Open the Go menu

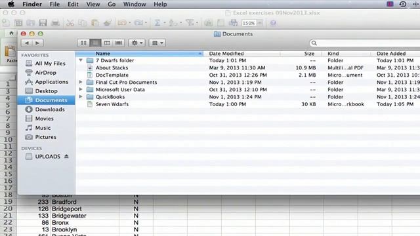(112, 5)
